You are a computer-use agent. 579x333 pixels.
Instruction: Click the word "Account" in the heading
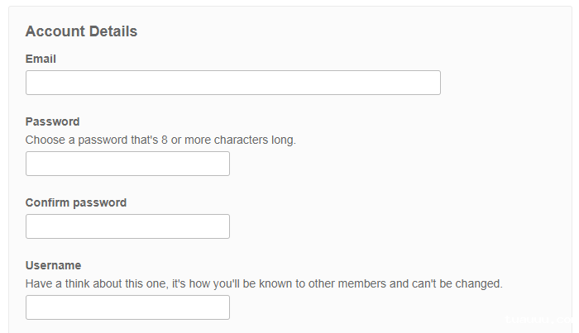55,31
